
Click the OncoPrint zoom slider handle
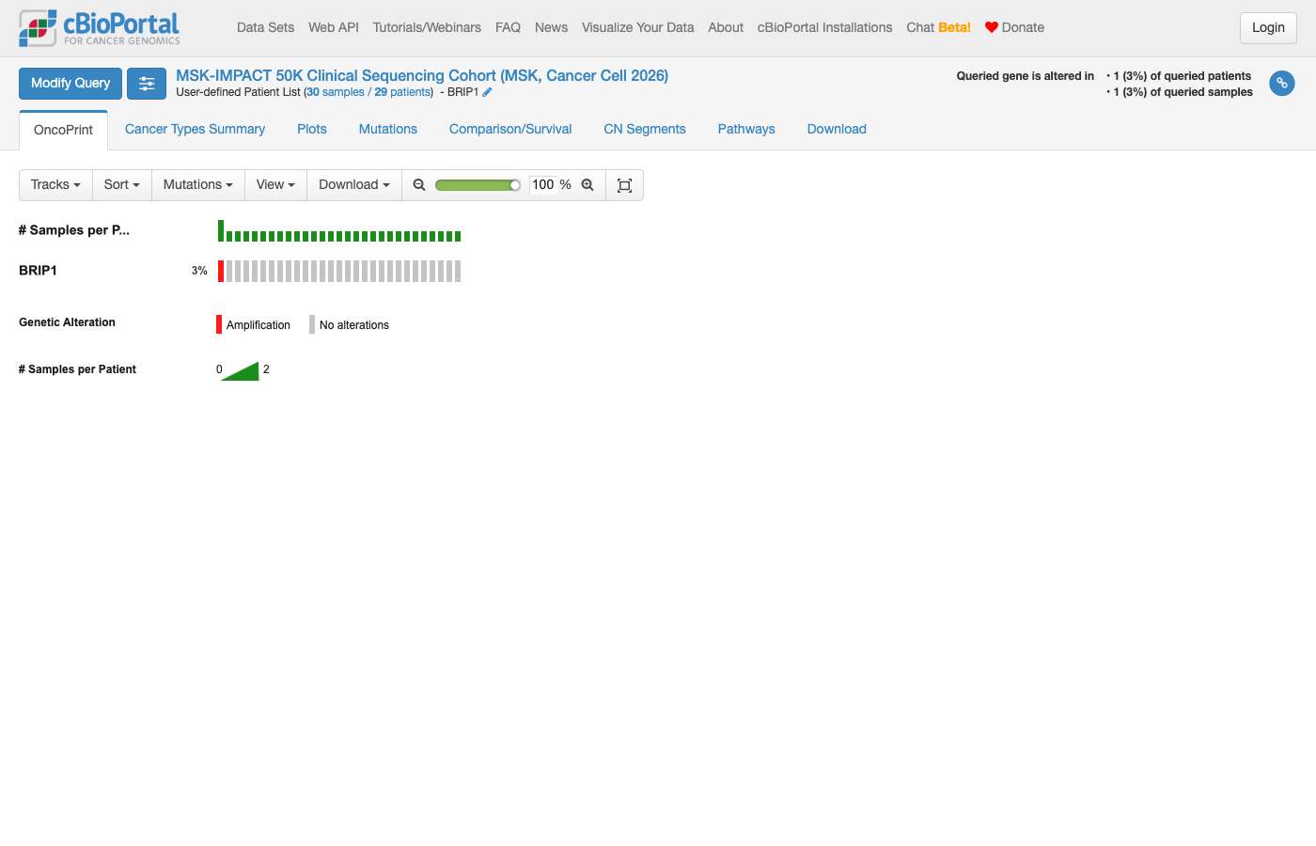[x=515, y=185]
